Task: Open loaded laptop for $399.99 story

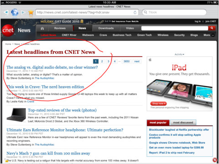Action: click(x=176, y=148)
